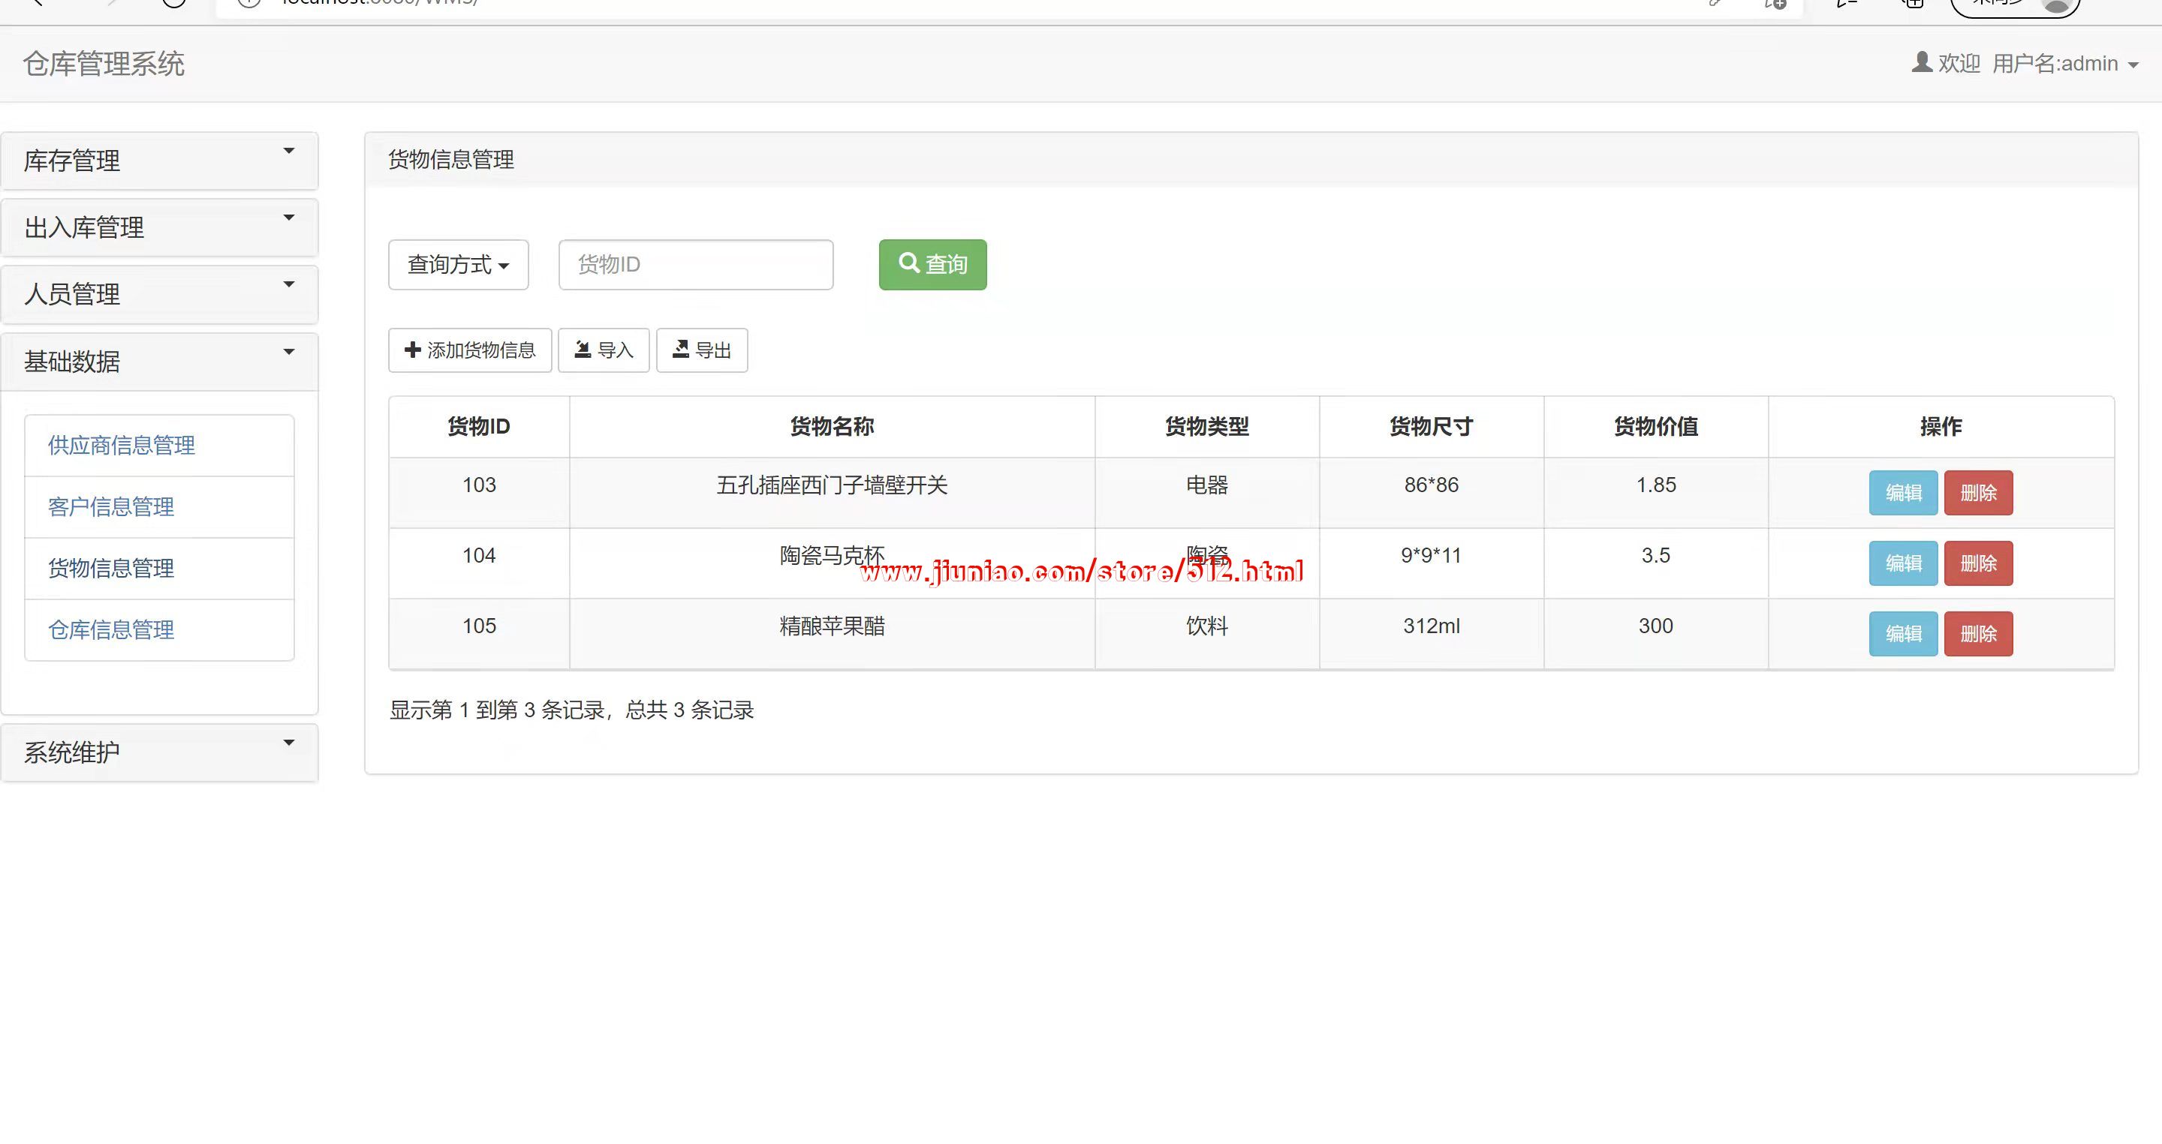This screenshot has height=1144, width=2162.
Task: Expand the 库存管理 sidebar section
Action: [159, 161]
